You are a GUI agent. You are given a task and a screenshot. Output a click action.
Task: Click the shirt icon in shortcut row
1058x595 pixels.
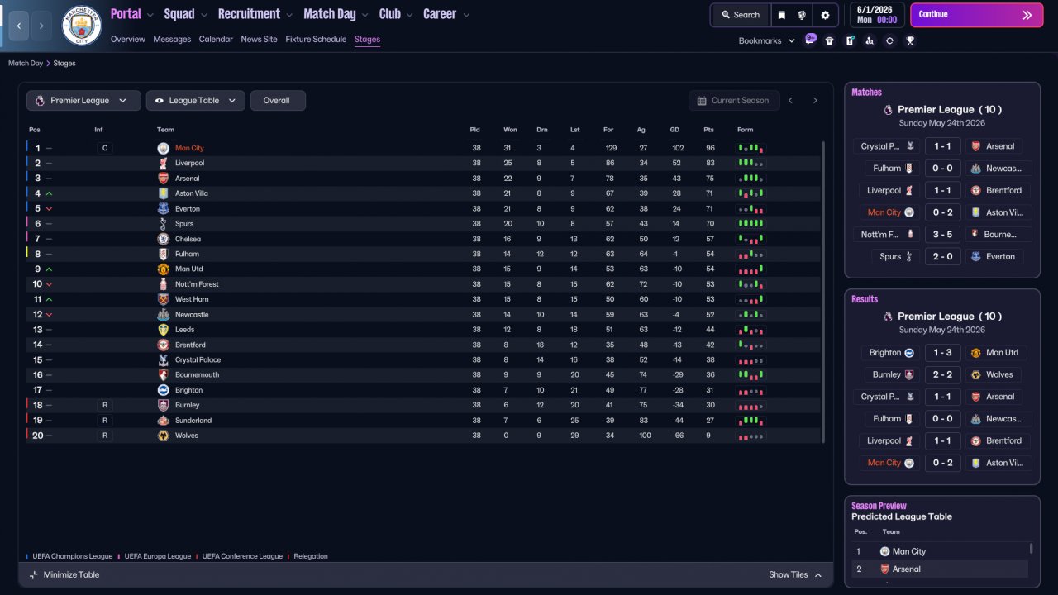(830, 40)
